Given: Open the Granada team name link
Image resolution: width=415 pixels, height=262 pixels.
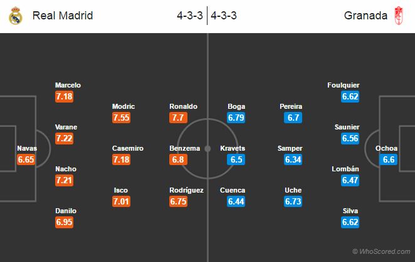Looking at the screenshot, I should click(365, 16).
